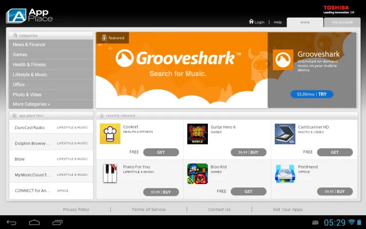Expand More Categories list
The height and width of the screenshot is (229, 366).
point(51,104)
